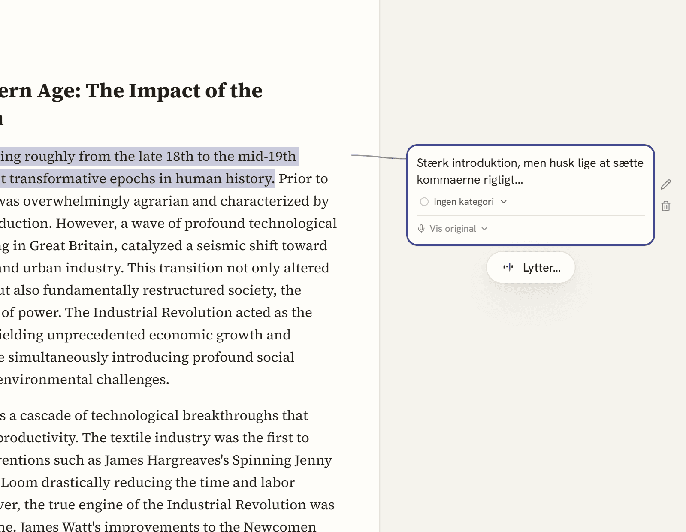Delete the comment with the trash icon
686x532 pixels.
point(666,206)
